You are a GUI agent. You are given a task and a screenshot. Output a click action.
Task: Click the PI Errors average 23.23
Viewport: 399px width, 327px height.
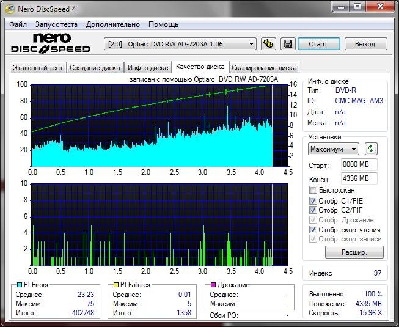pos(86,295)
